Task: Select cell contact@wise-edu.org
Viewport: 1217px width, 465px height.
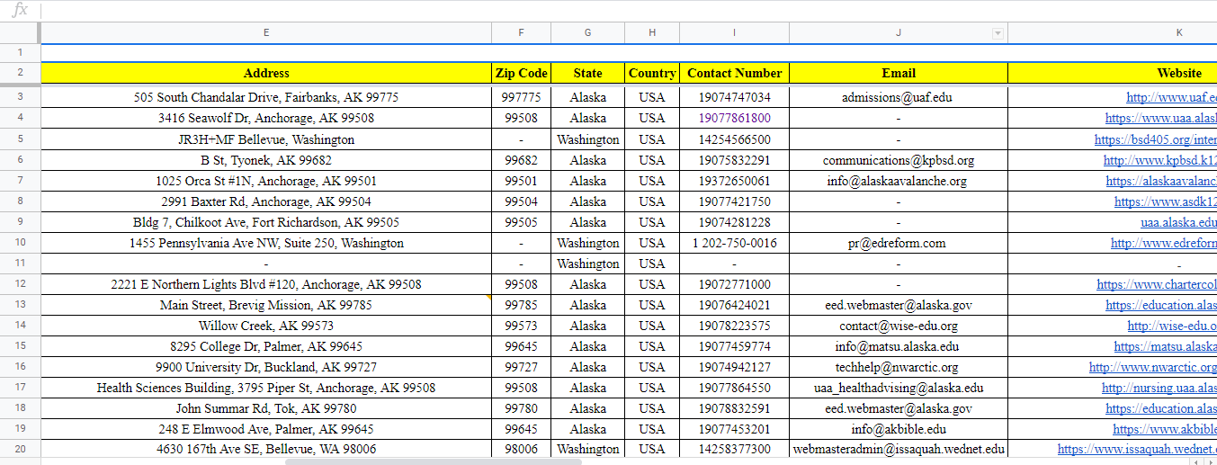Action: click(x=899, y=326)
